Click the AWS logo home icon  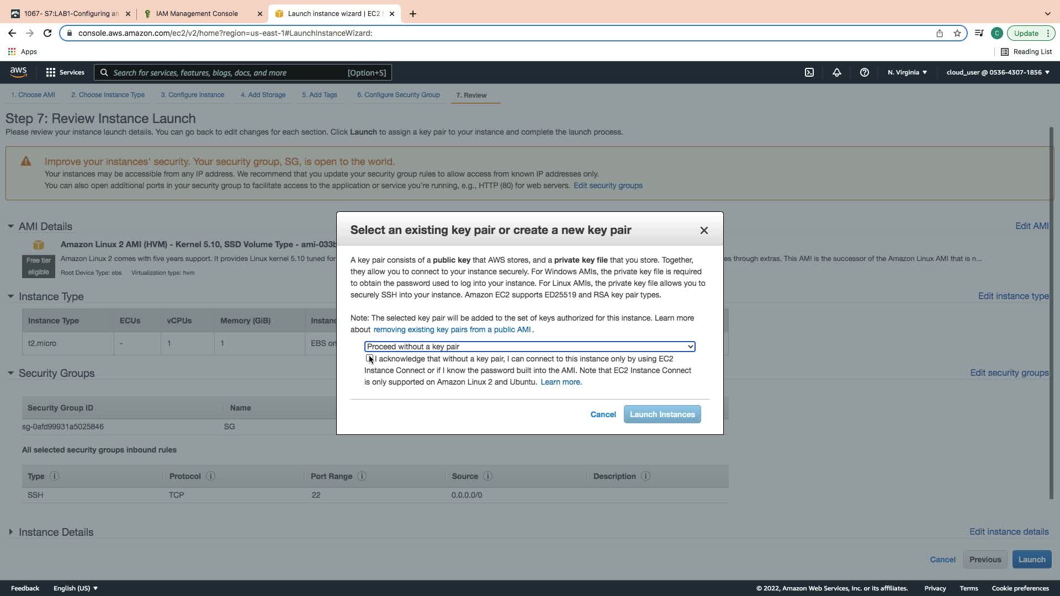[18, 72]
